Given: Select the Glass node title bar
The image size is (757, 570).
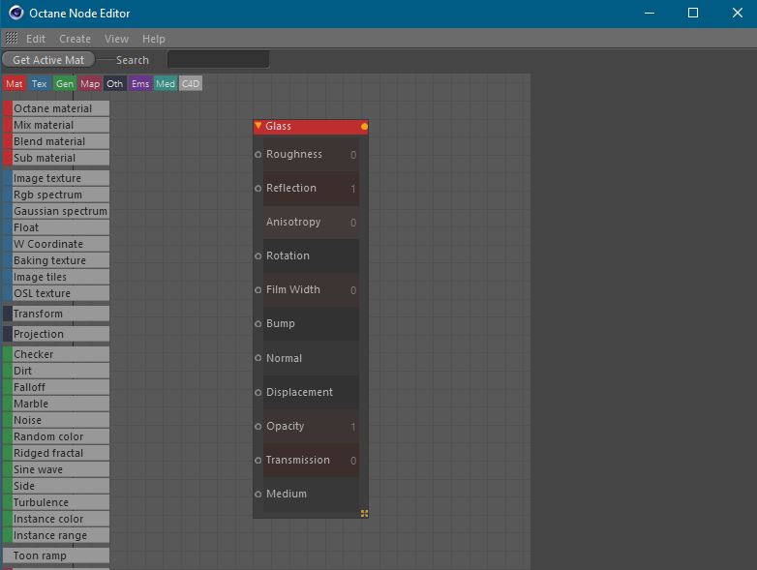Looking at the screenshot, I should (x=311, y=127).
